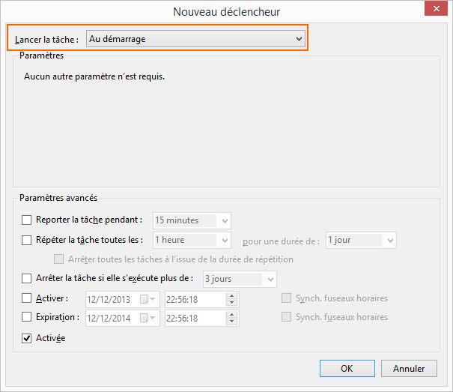
Task: Confirm with the OK button
Action: point(347,368)
